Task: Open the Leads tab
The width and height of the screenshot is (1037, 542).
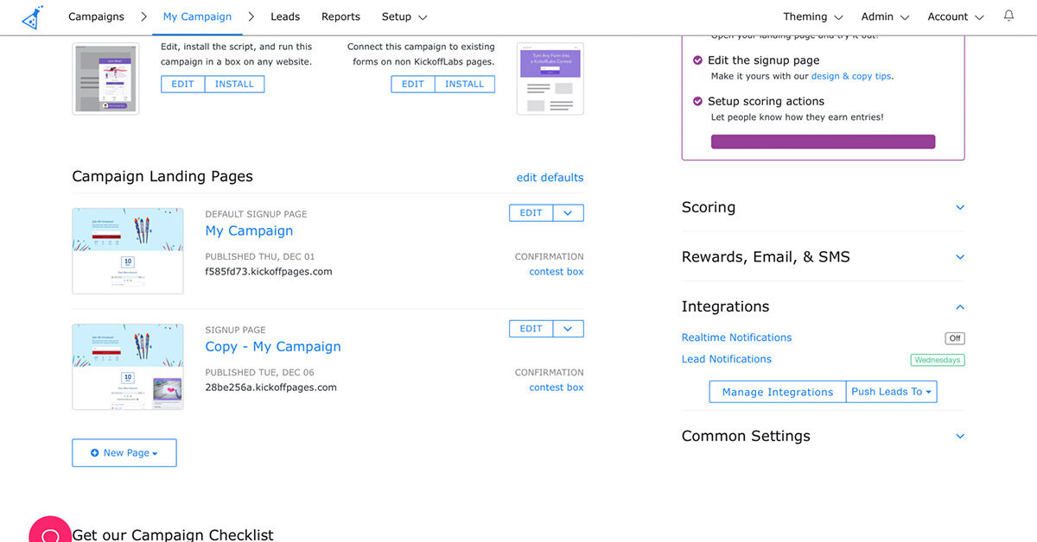Action: coord(285,16)
